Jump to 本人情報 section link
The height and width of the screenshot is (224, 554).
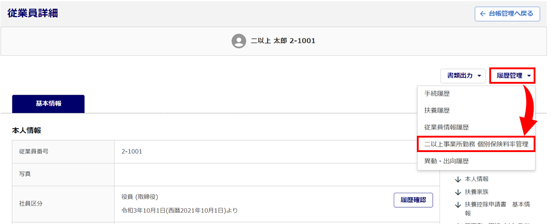[x=477, y=179]
